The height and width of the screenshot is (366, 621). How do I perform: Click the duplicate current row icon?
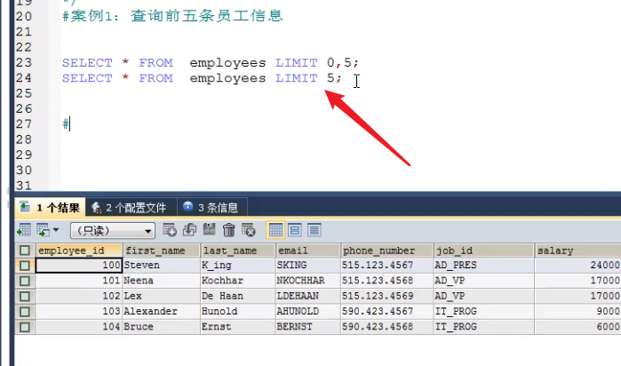(189, 230)
